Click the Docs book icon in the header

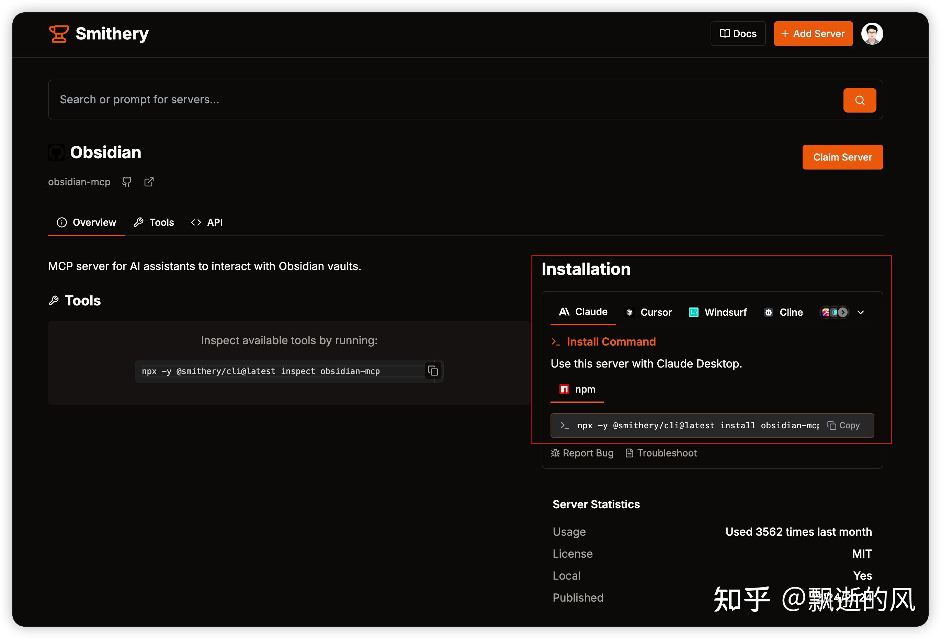725,34
